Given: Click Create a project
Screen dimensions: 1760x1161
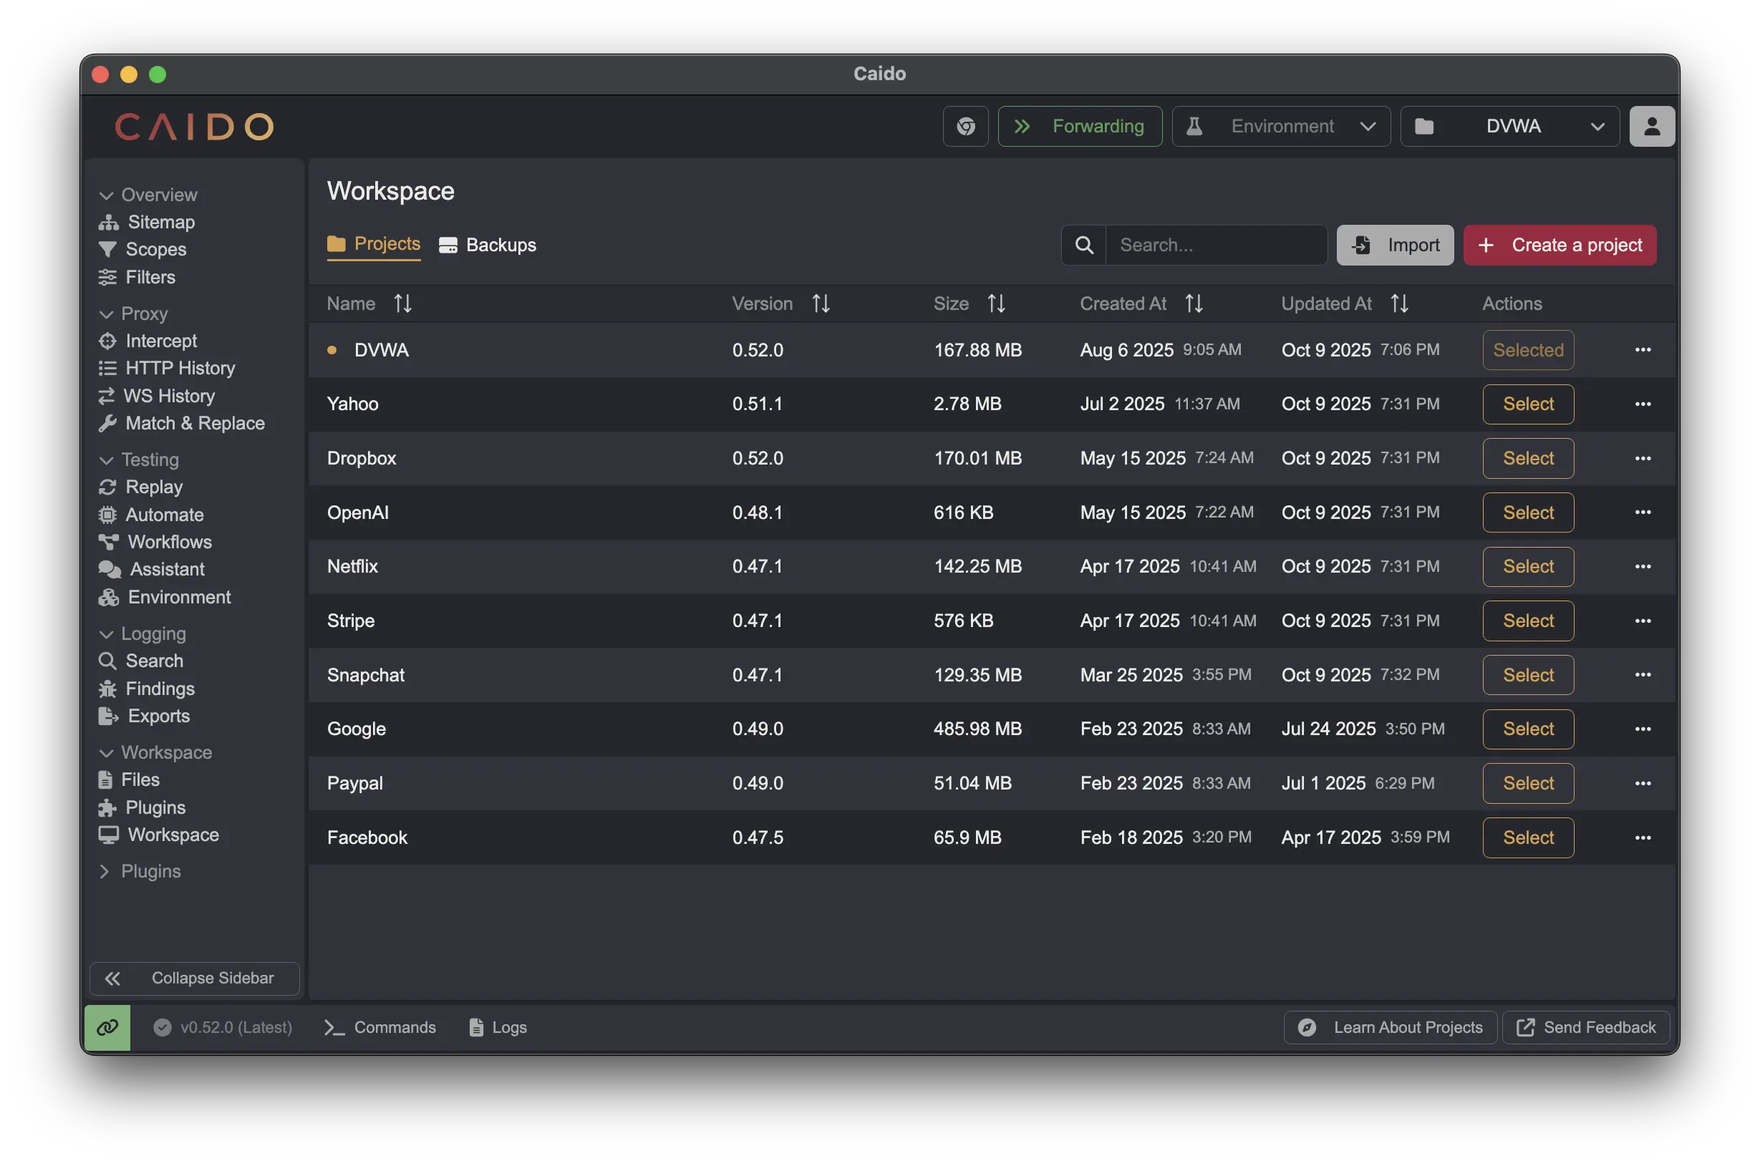Looking at the screenshot, I should pyautogui.click(x=1560, y=245).
